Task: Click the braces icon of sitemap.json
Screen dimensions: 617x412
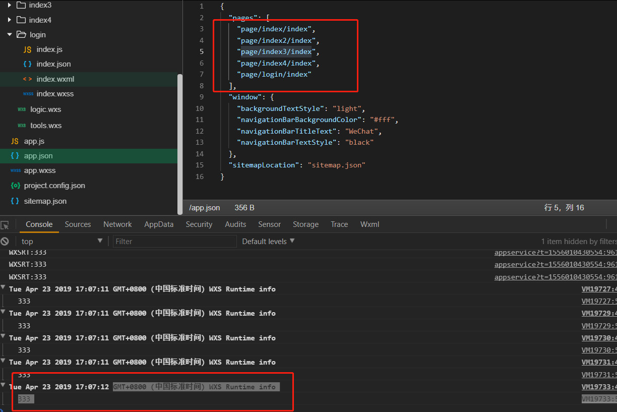Action: (15, 201)
